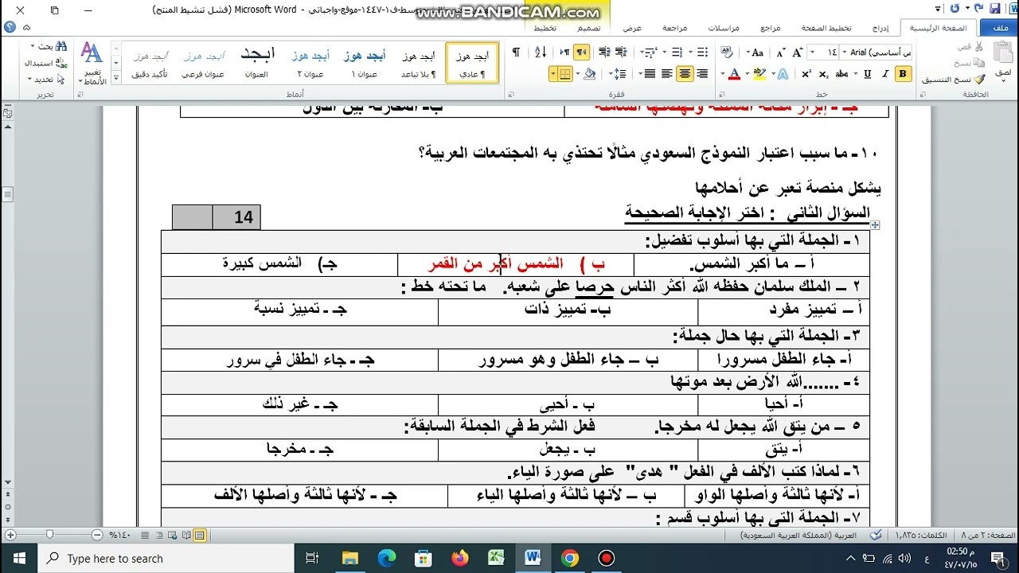
Task: Apply red font color
Action: [734, 74]
